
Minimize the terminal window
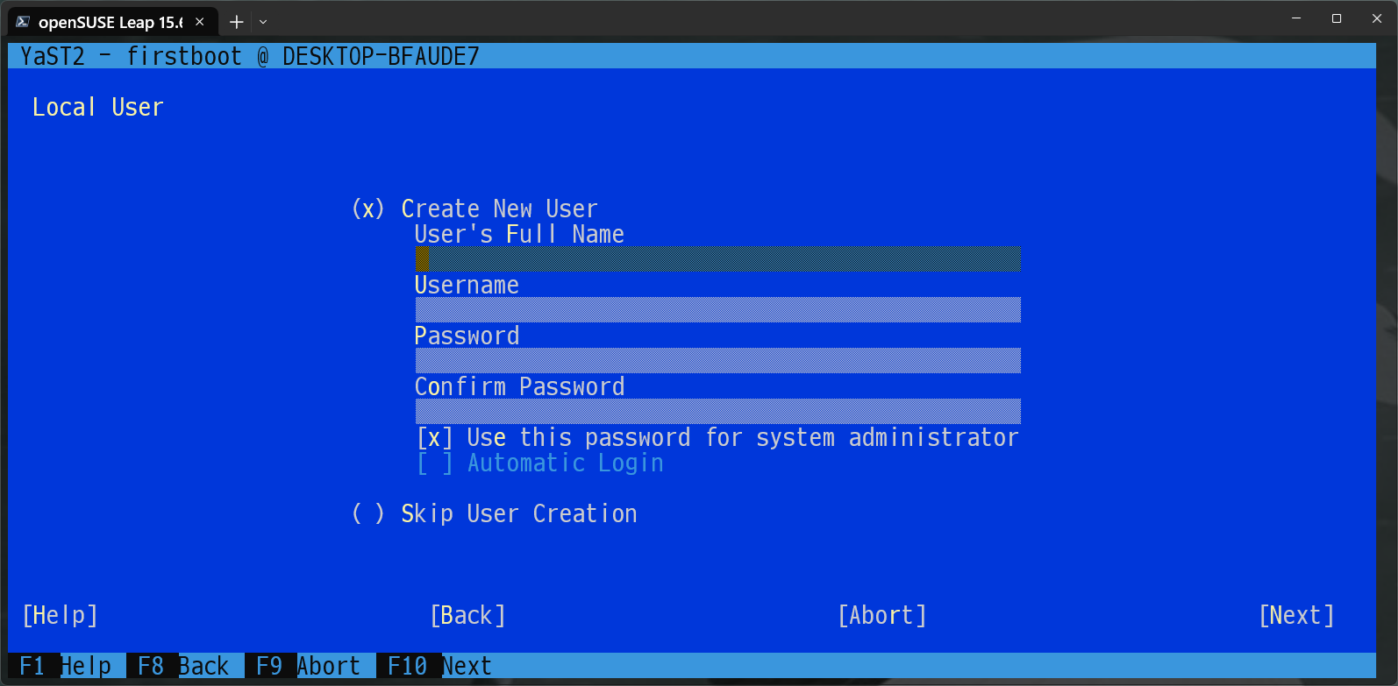[x=1296, y=18]
